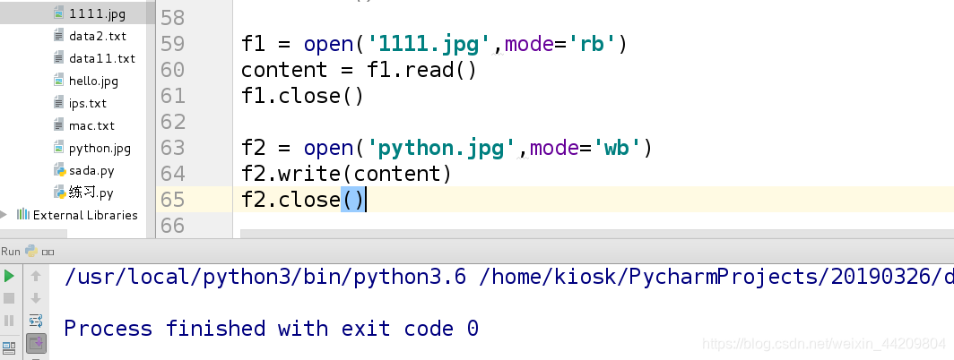This screenshot has height=360, width=954.
Task: Click the text file icon of data11.txt
Action: click(x=58, y=58)
